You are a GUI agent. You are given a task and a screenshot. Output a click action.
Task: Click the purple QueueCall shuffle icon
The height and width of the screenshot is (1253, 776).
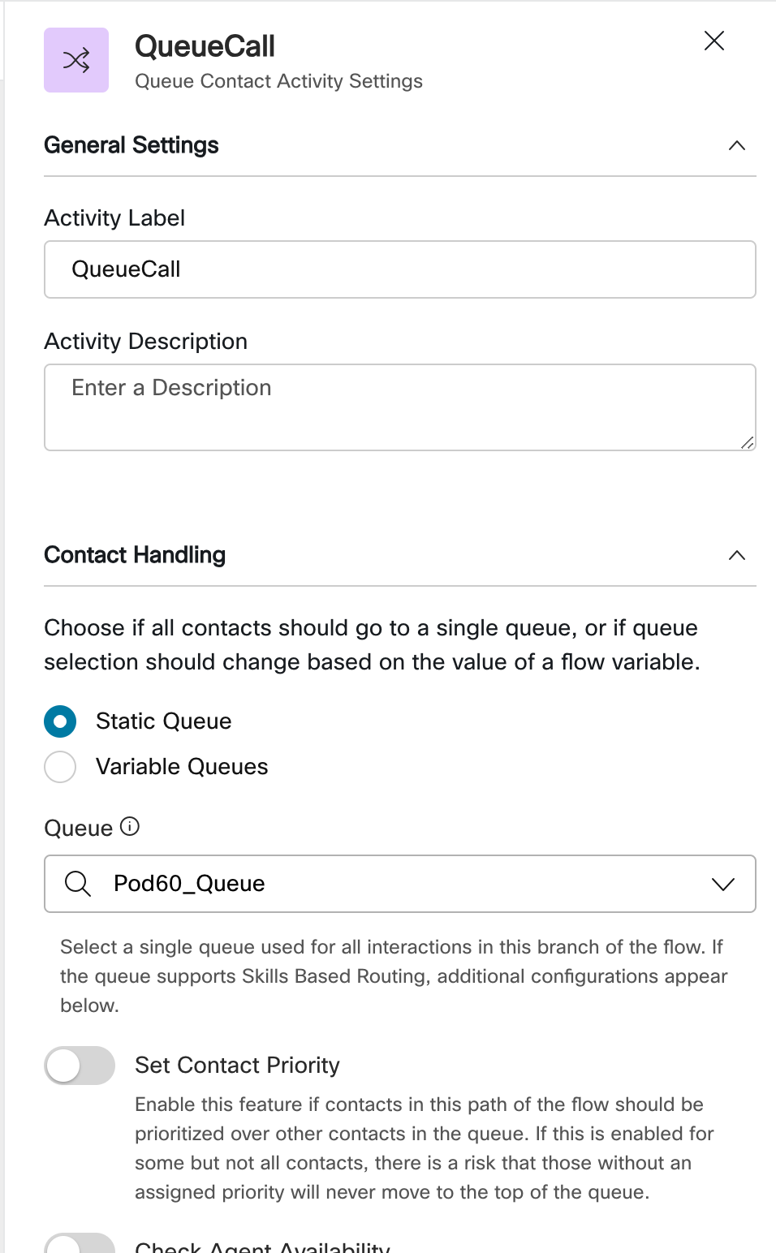coord(76,60)
